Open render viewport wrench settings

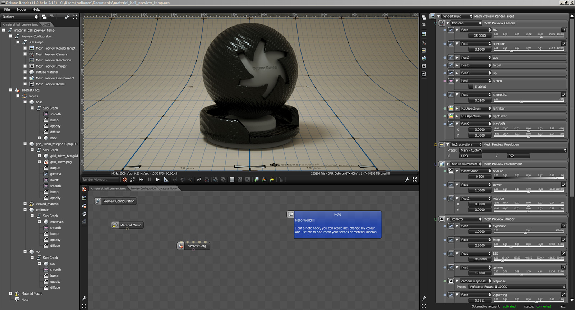407,180
